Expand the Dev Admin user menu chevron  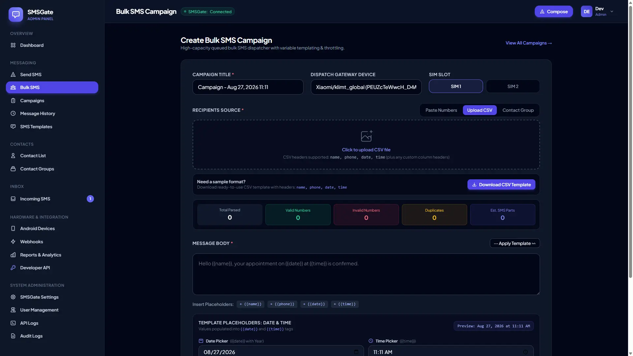click(x=612, y=12)
